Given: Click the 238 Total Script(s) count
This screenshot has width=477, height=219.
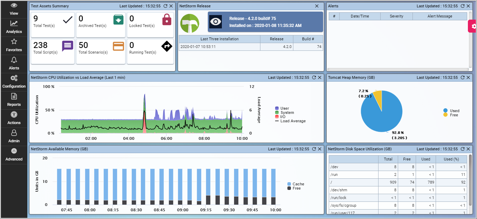Looking at the screenshot, I should (40, 45).
